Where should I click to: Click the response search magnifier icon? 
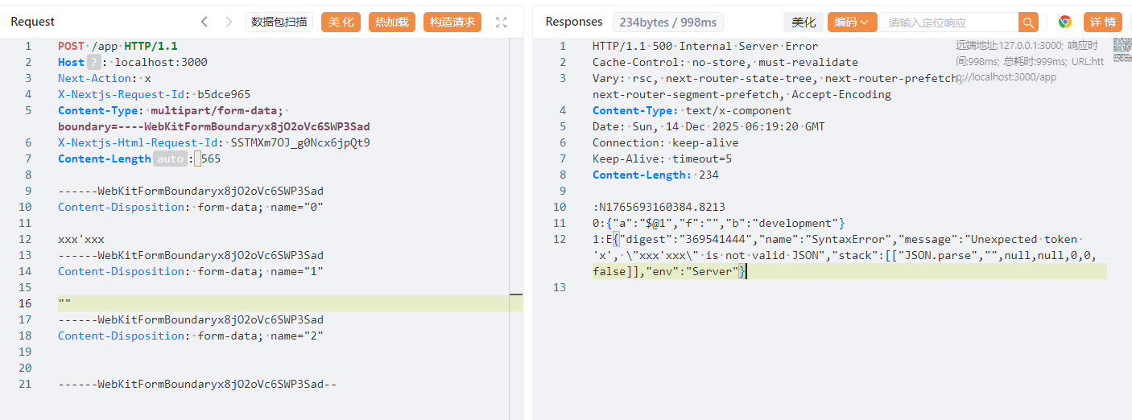1028,23
